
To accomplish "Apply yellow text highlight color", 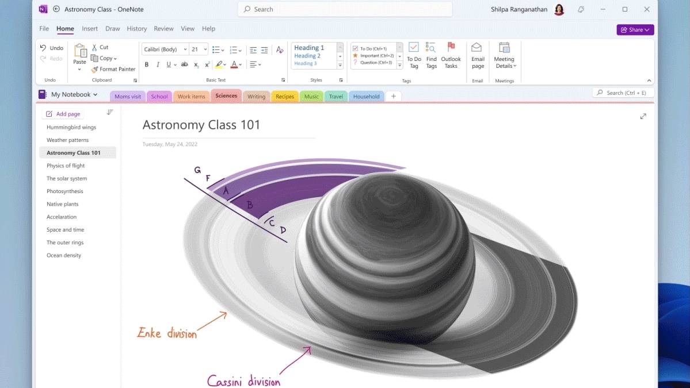I will point(219,64).
